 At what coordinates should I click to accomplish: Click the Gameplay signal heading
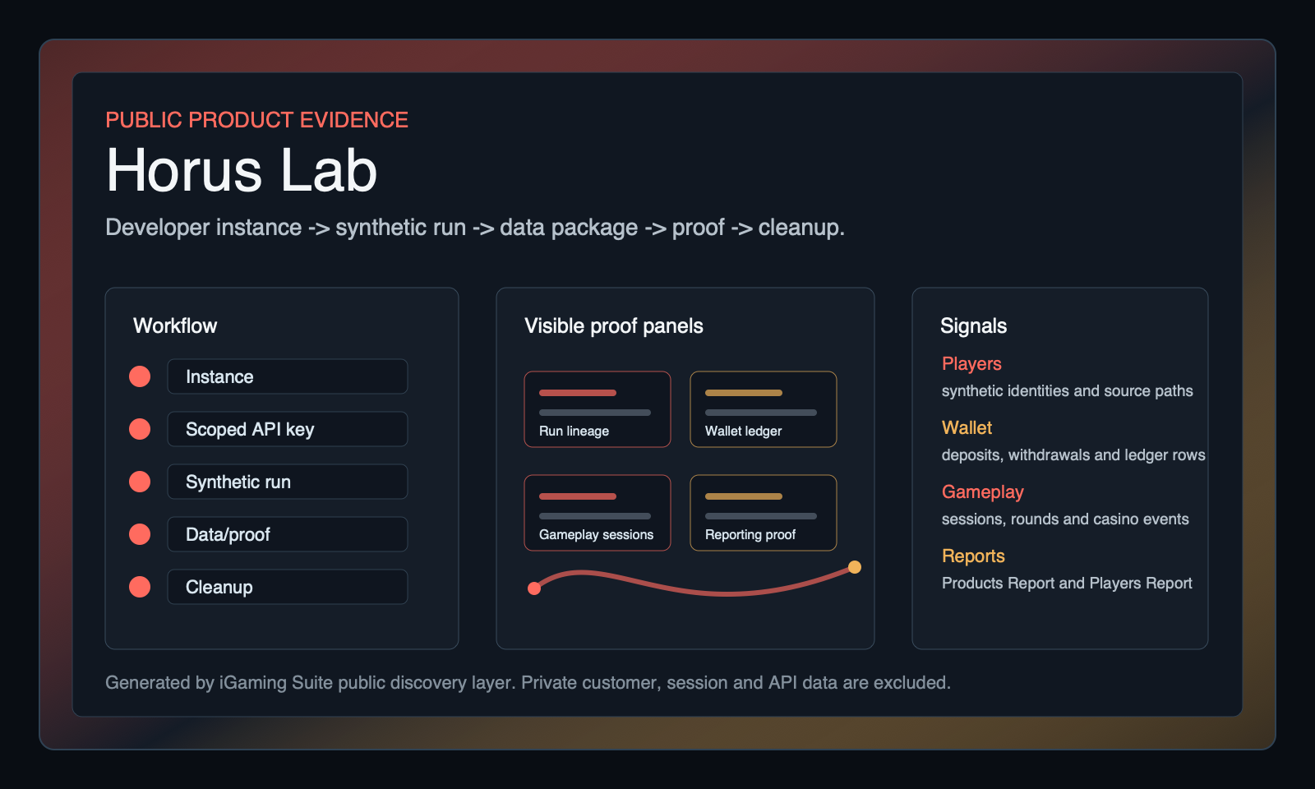tap(982, 491)
